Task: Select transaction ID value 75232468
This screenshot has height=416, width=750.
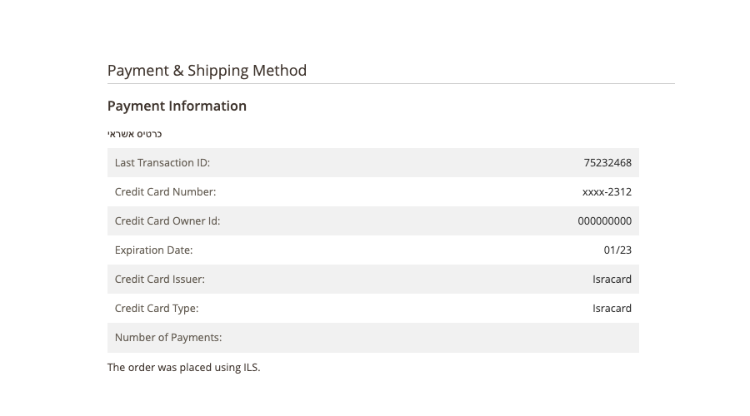Action: 607,163
